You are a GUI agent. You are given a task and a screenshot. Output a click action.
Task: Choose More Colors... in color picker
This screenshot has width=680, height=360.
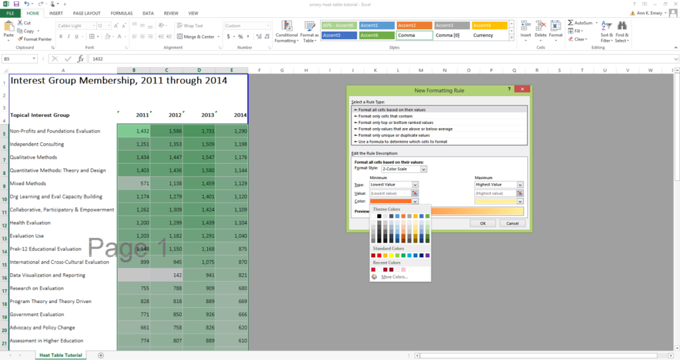point(394,277)
